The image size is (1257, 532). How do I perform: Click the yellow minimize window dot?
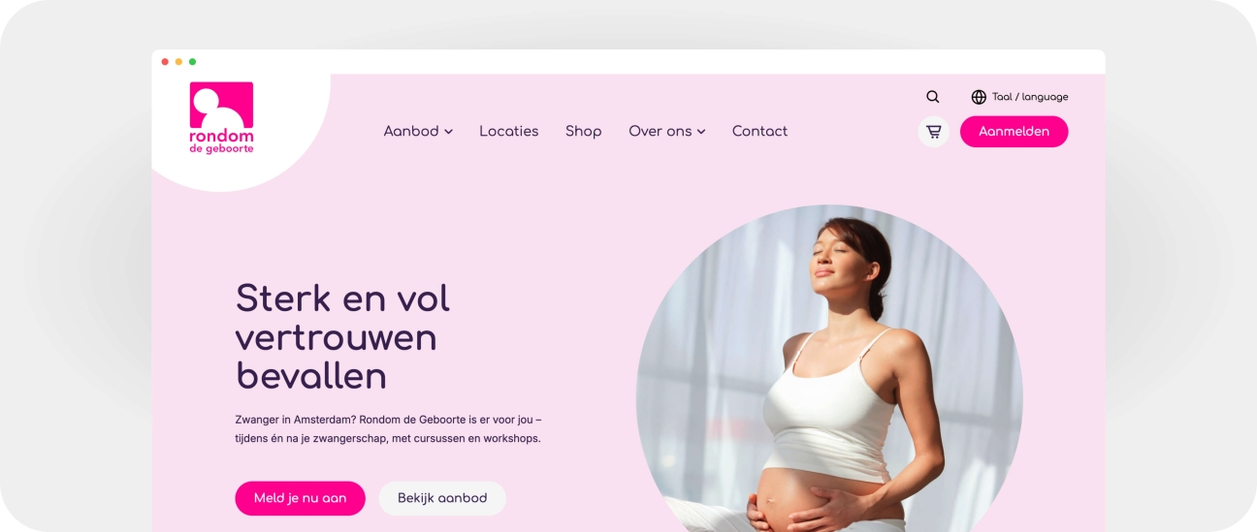pos(178,62)
